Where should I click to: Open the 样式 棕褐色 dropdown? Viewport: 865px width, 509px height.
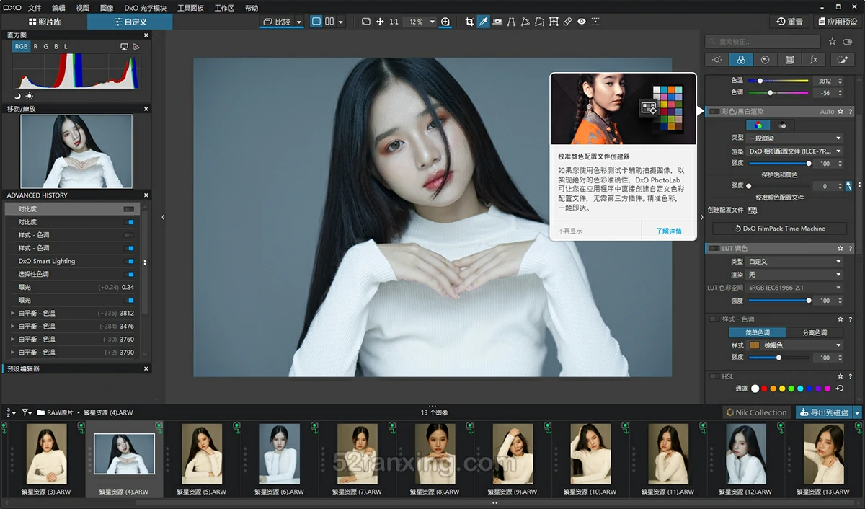coord(795,345)
